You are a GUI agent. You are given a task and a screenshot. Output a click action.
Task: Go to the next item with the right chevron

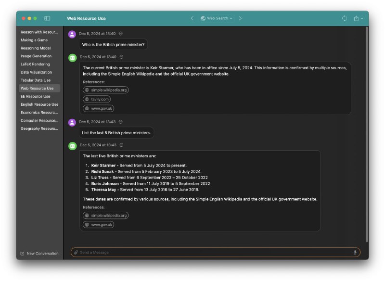[241, 18]
